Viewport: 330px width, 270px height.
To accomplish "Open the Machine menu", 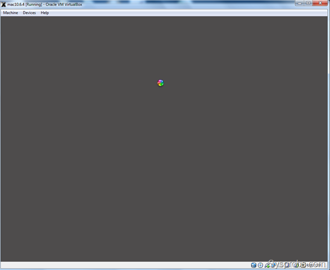I will (x=11, y=13).
